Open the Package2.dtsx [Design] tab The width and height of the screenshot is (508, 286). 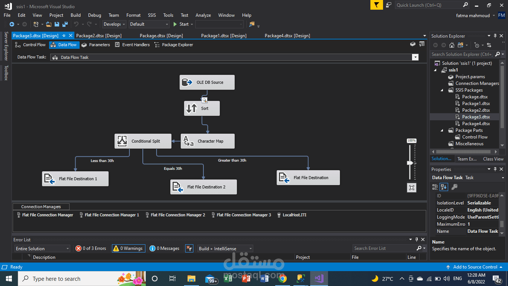(x=99, y=36)
